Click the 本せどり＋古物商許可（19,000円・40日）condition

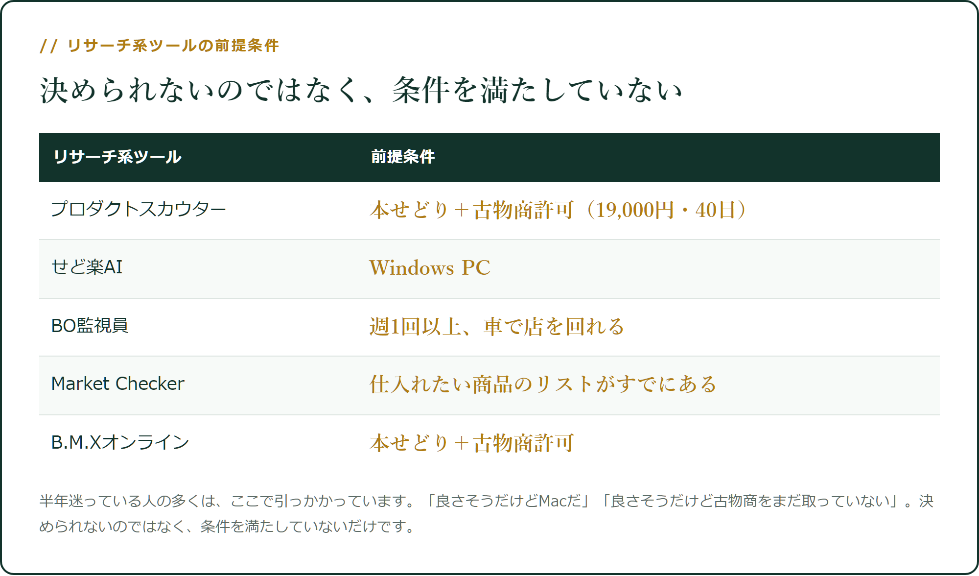pos(558,210)
